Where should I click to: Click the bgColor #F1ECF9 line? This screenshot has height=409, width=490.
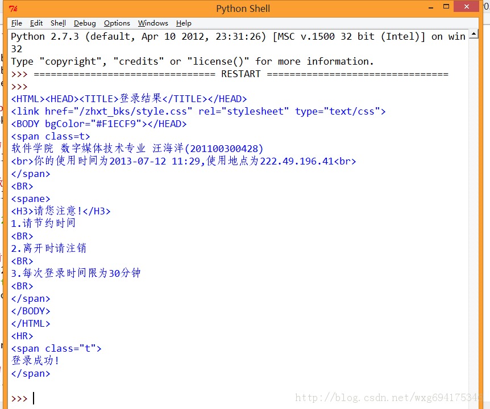coord(99,124)
